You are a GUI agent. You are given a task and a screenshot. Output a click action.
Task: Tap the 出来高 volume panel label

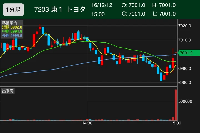coord(8,91)
